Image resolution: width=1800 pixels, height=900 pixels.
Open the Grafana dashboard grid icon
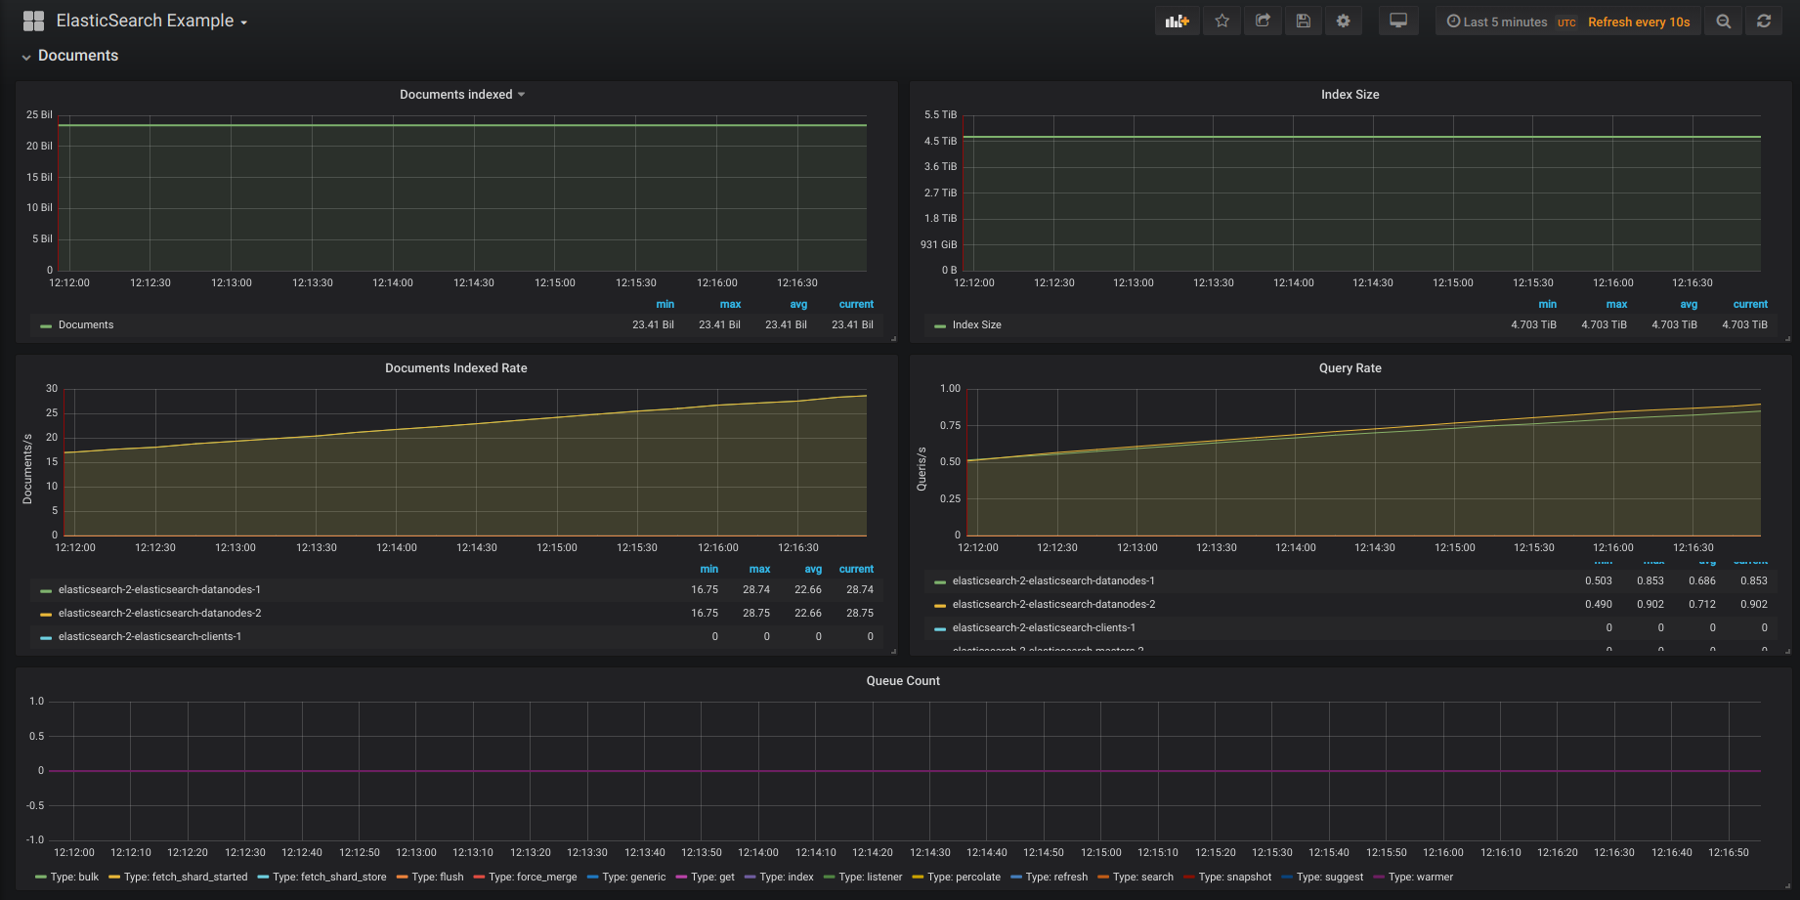click(33, 21)
